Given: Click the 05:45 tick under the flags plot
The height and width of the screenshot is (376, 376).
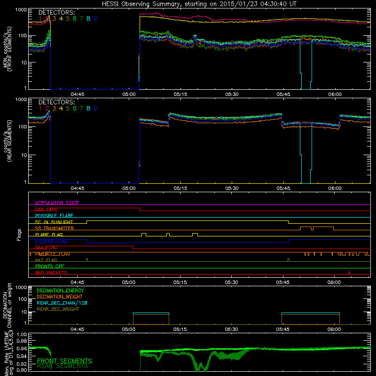Looking at the screenshot, I should 283,282.
